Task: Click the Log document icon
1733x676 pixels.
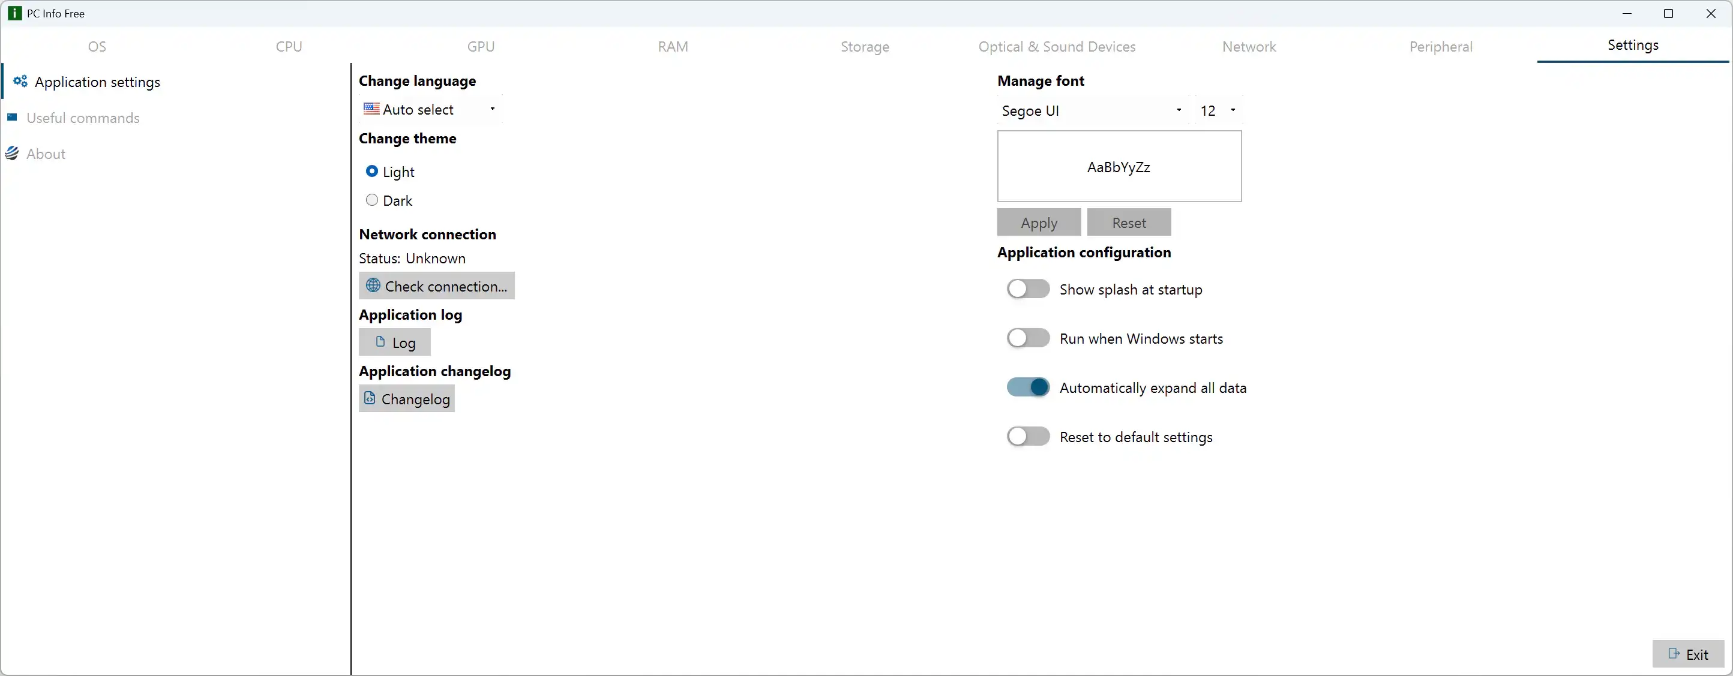Action: coord(380,342)
